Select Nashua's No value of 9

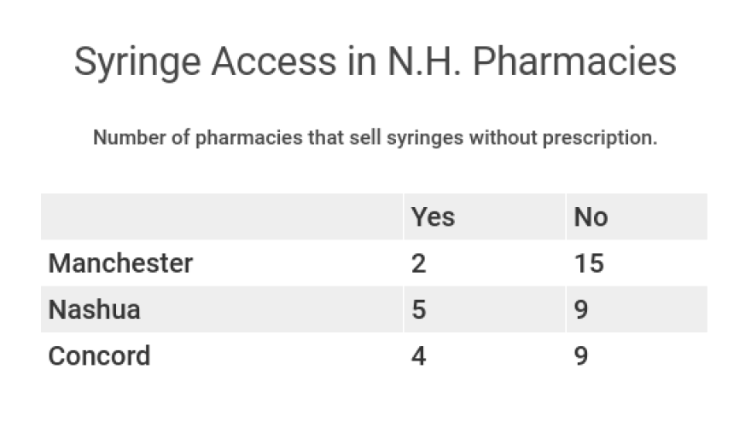581,309
